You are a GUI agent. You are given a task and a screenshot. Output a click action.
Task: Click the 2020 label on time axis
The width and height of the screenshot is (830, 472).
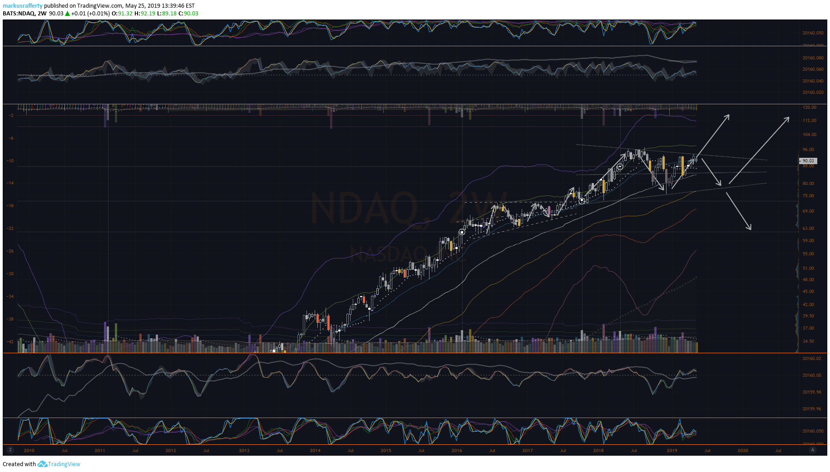click(743, 450)
